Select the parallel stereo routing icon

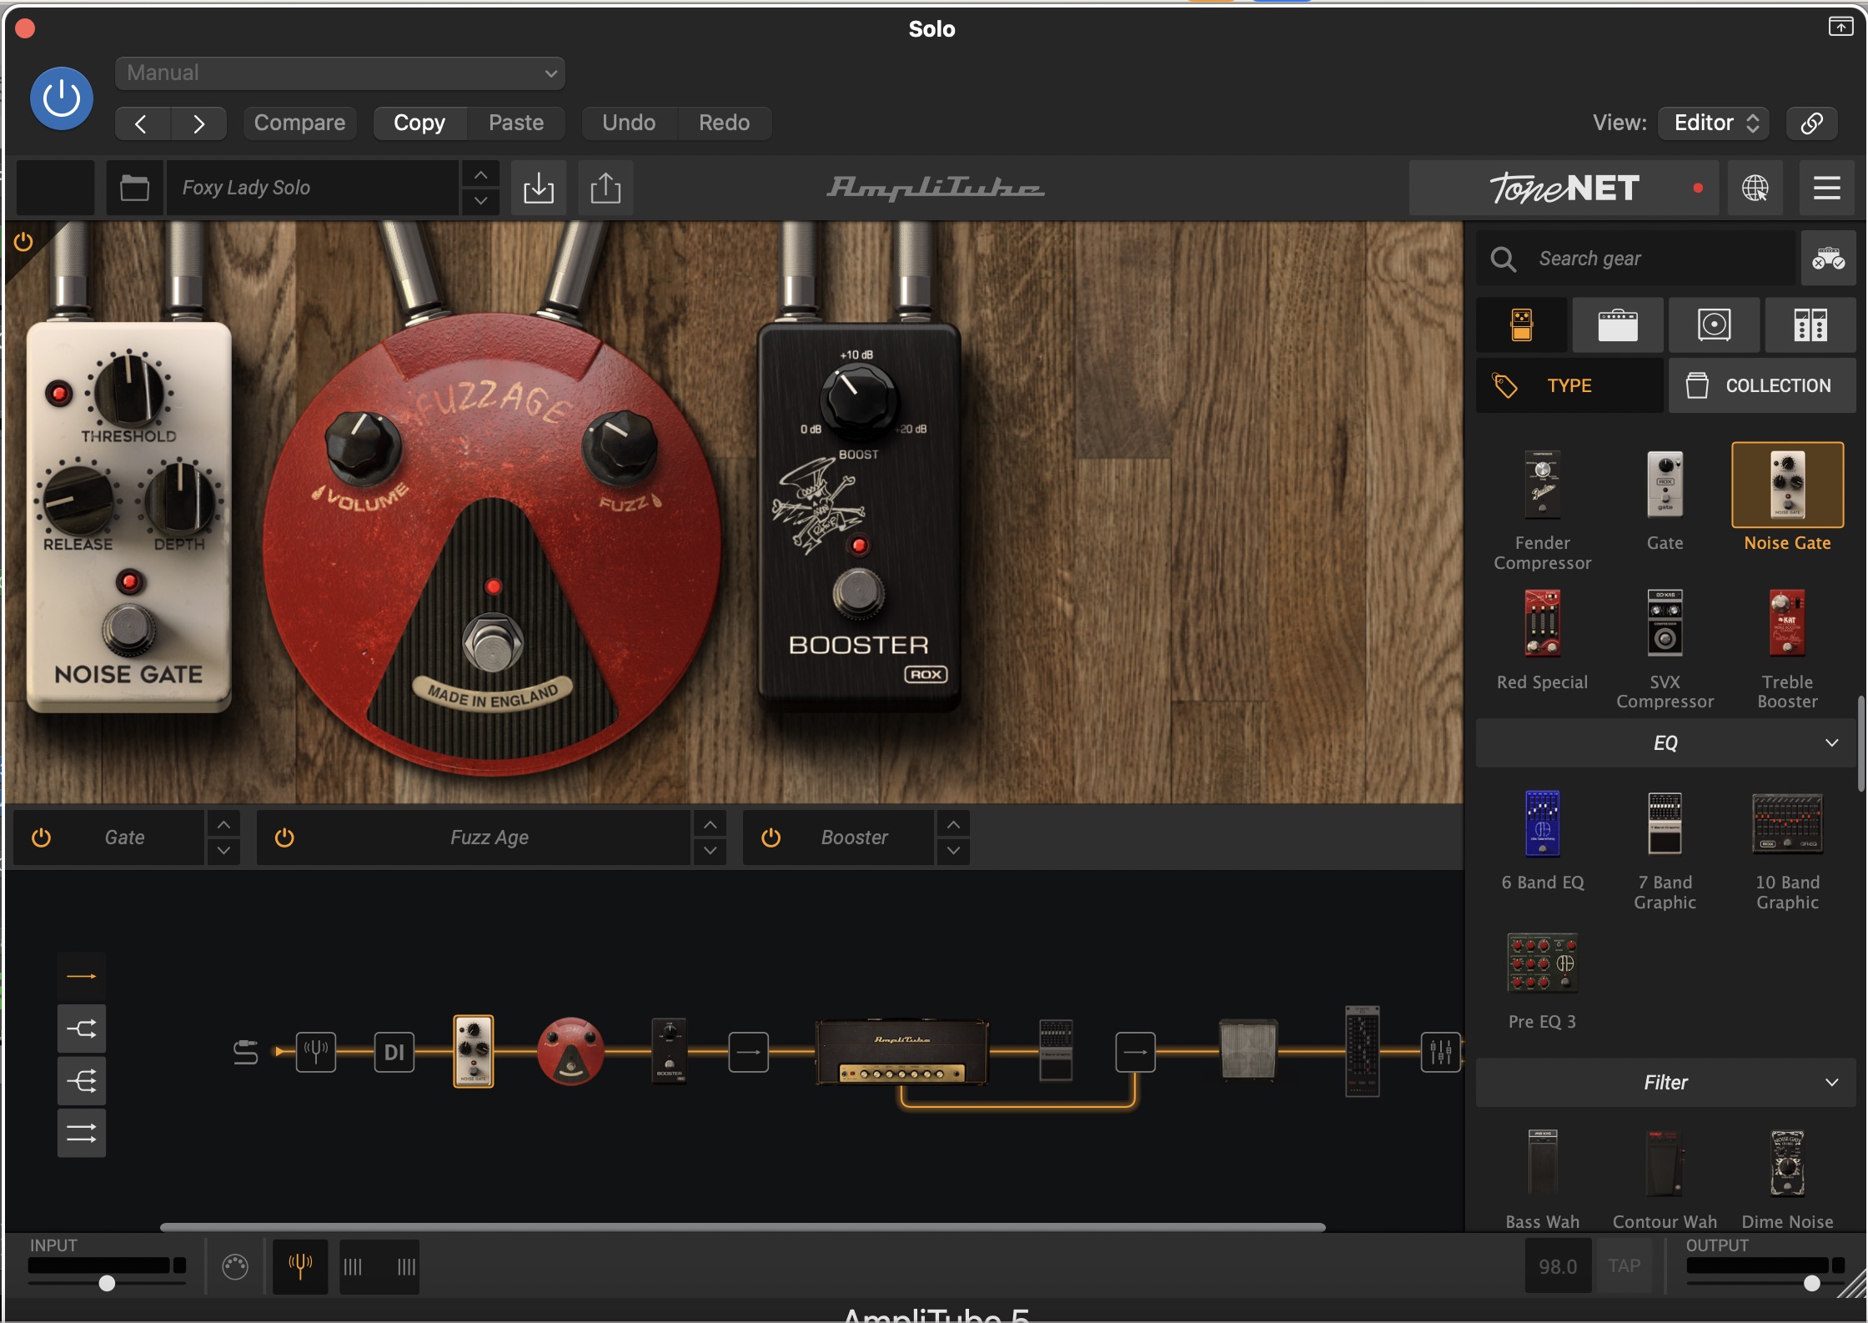click(82, 1134)
